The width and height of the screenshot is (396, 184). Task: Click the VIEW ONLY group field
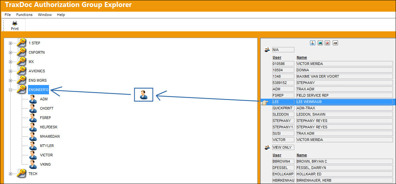click(x=283, y=147)
